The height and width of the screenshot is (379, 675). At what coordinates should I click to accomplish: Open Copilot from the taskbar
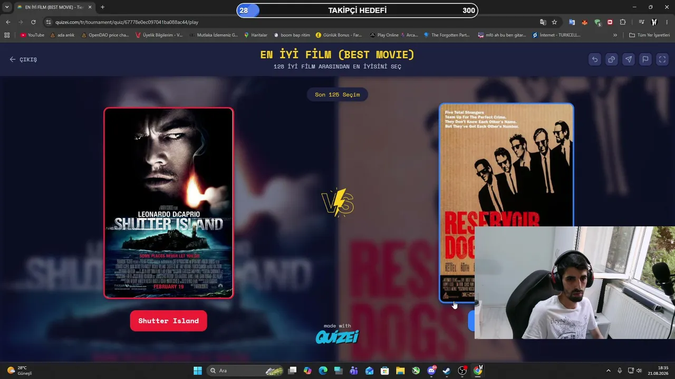(x=307, y=371)
